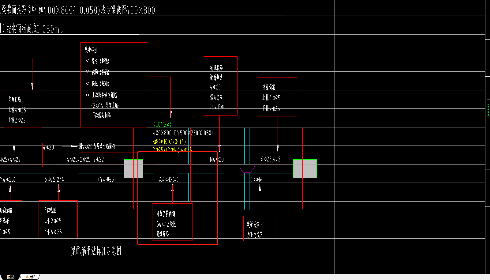This screenshot has width=490, height=280.
Task: Select the 集中标注 heading text
Action: click(91, 50)
